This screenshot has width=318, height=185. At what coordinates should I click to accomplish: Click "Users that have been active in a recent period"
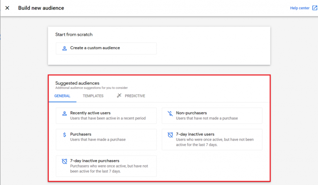pos(108,118)
